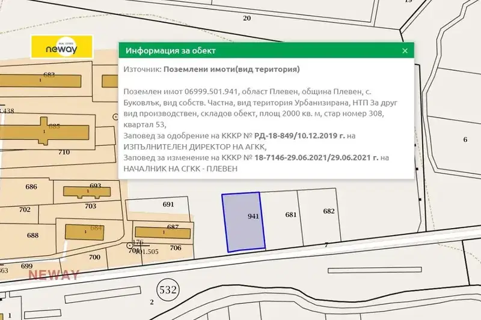Click building inside parcel 683
Image resolution: width=481 pixels, height=320 pixels.
click(40, 81)
